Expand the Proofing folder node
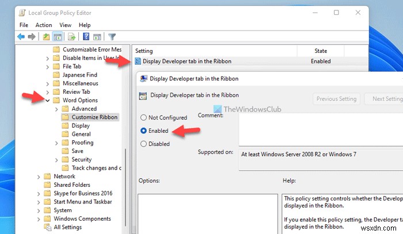This screenshot has width=403, height=234. 56,143
